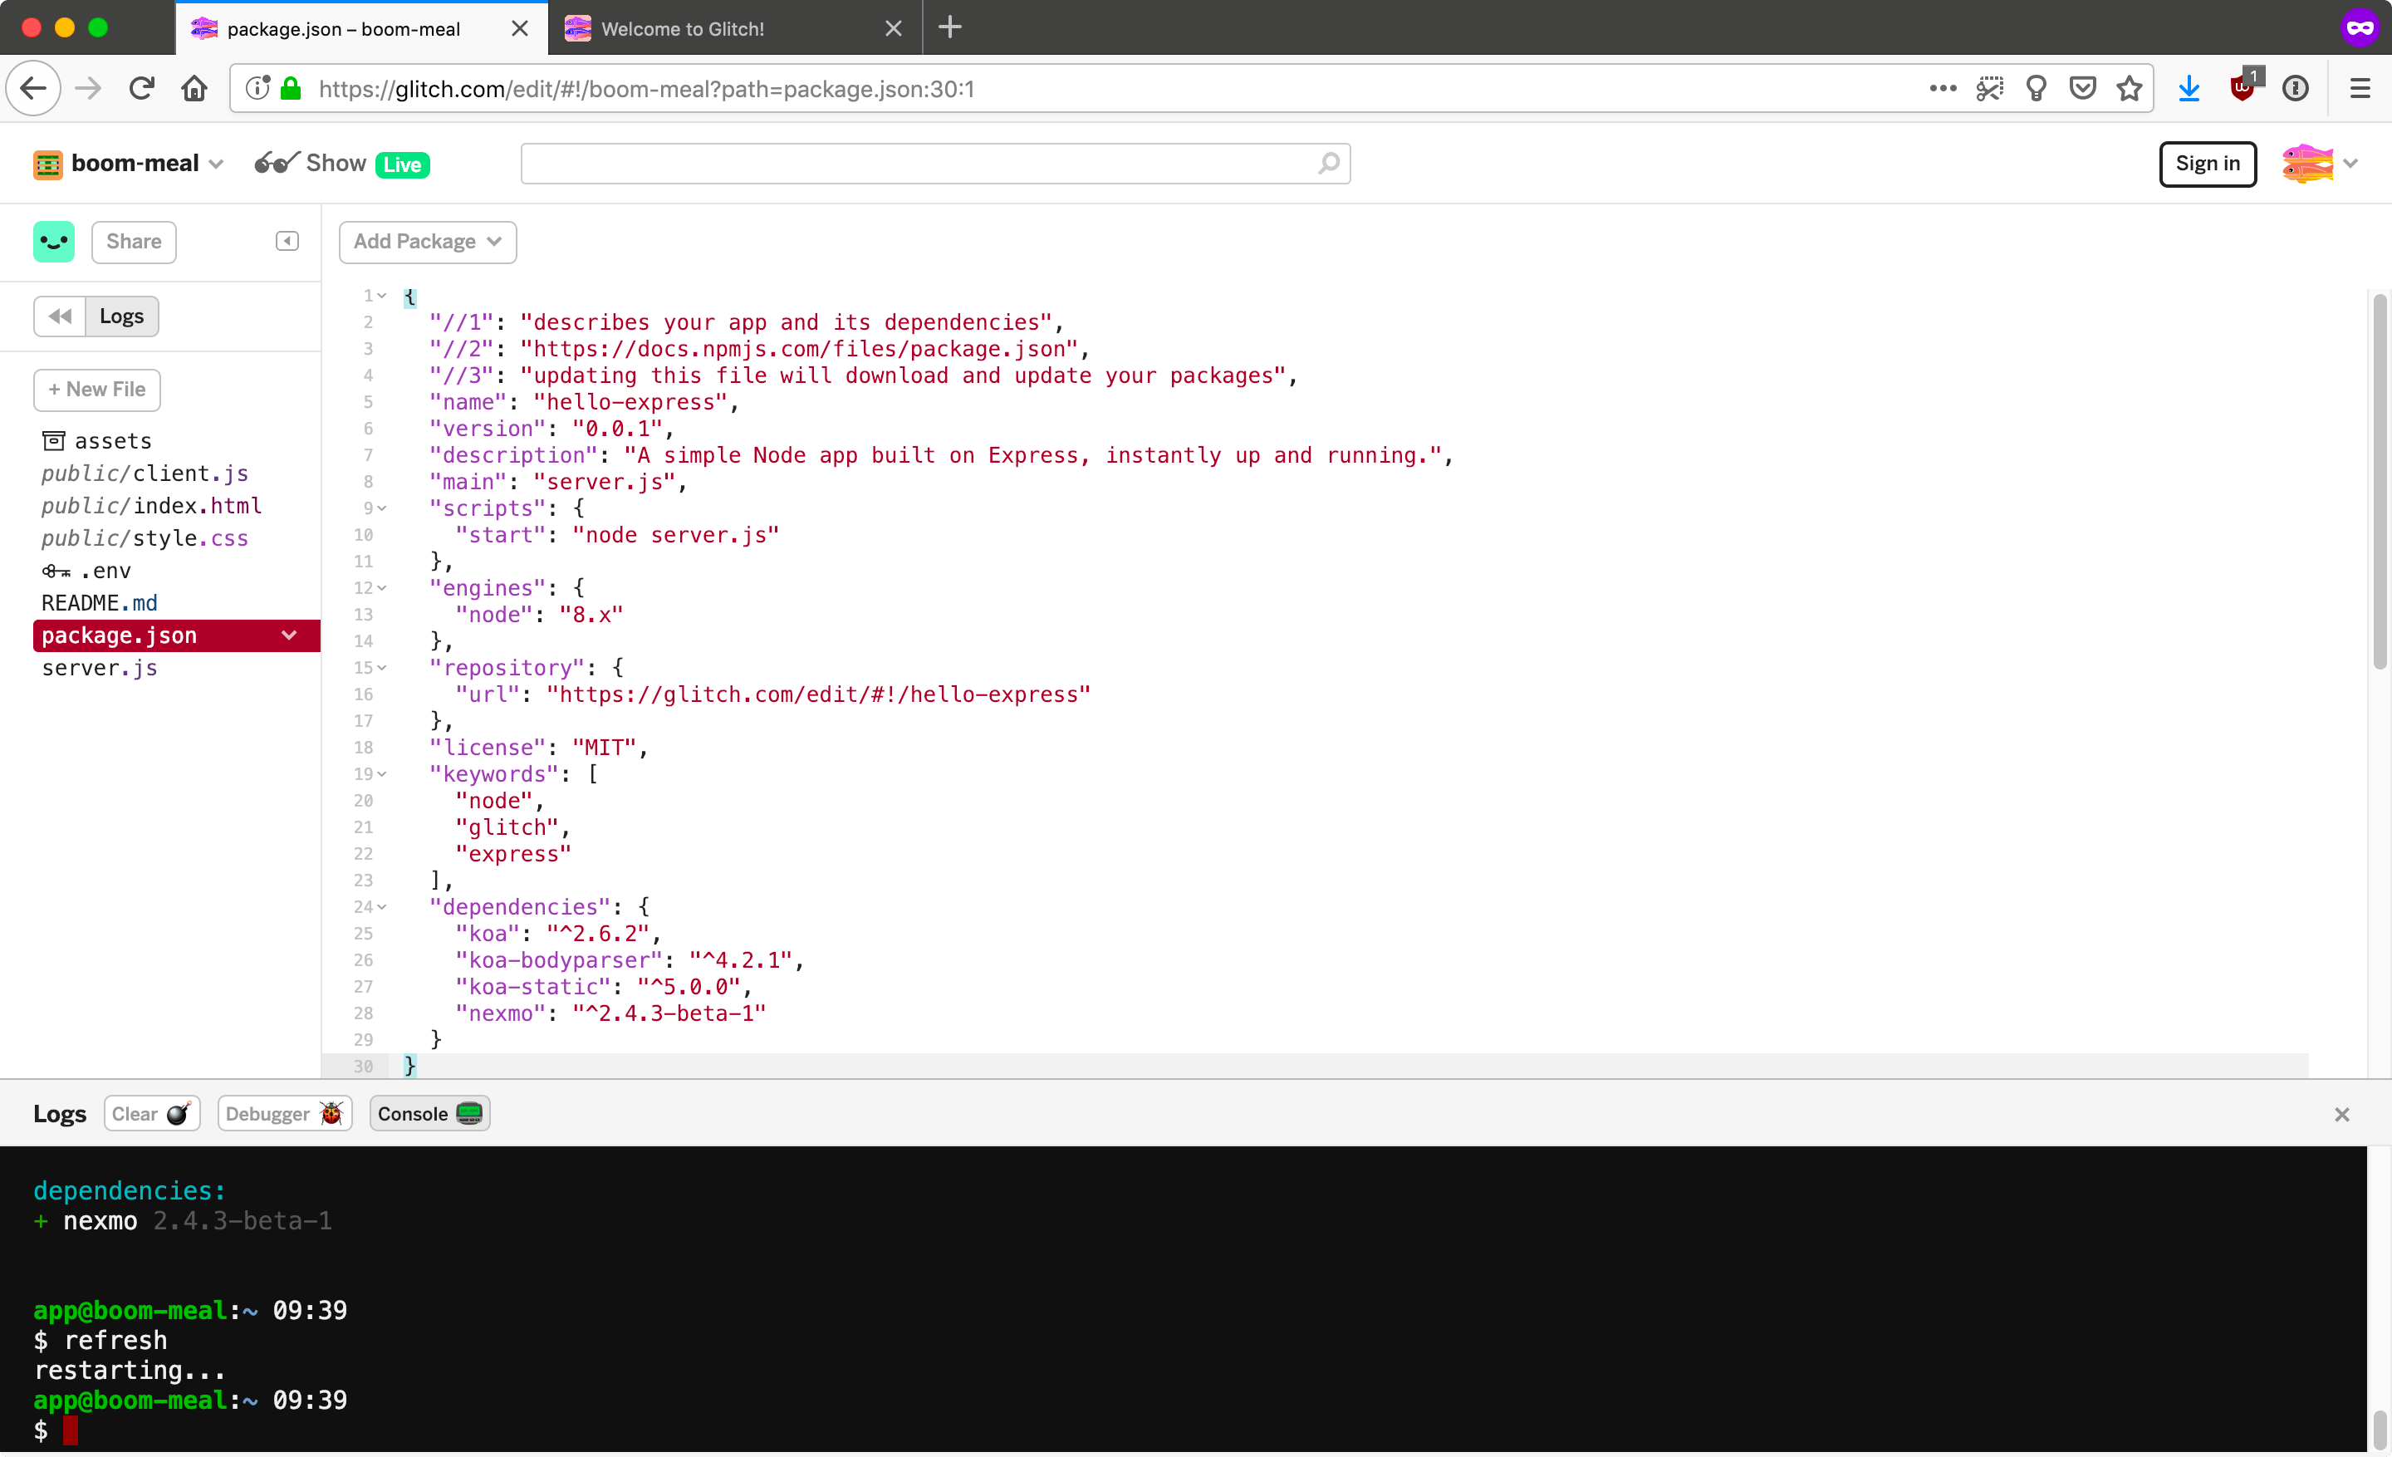Viewport: 2392px width, 1457px height.
Task: Open the boom-meal project dropdown
Action: [215, 164]
